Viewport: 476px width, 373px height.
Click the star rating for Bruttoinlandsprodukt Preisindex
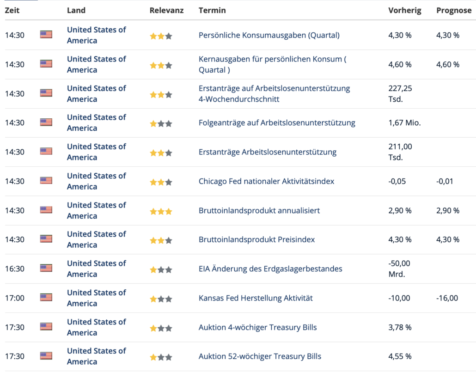coord(161,240)
